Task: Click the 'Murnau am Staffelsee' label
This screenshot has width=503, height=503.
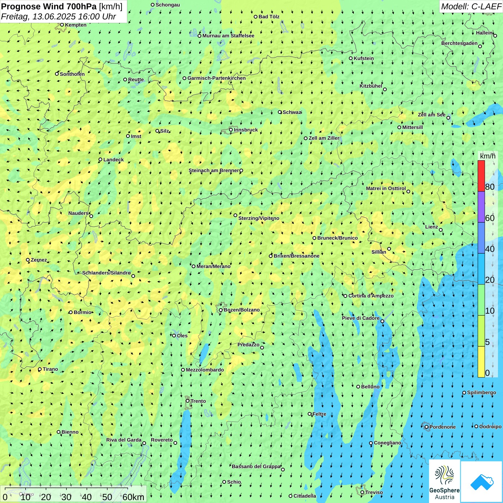Action: [x=229, y=36]
